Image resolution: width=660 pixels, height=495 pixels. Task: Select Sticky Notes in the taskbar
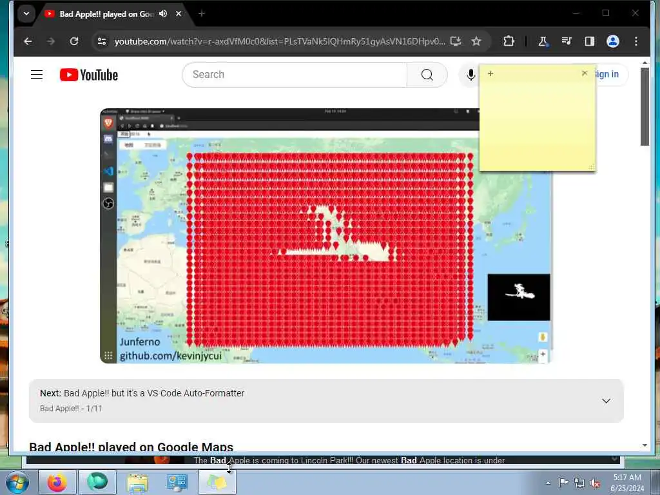tap(217, 482)
